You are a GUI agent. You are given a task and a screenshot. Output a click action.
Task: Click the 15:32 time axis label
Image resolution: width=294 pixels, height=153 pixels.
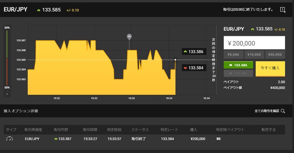pos(57,98)
